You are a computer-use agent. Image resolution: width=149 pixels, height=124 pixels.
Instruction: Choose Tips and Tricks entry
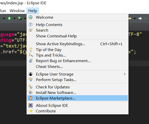tap(78, 55)
